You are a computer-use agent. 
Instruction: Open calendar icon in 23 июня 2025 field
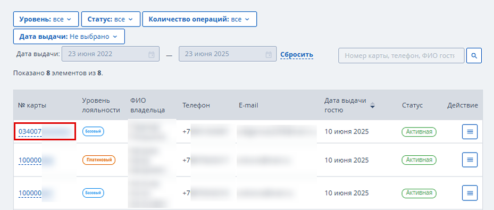click(269, 54)
